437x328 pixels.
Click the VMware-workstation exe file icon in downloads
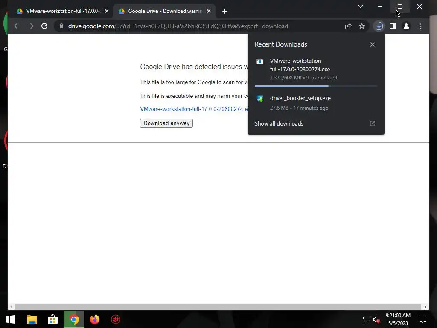point(260,61)
